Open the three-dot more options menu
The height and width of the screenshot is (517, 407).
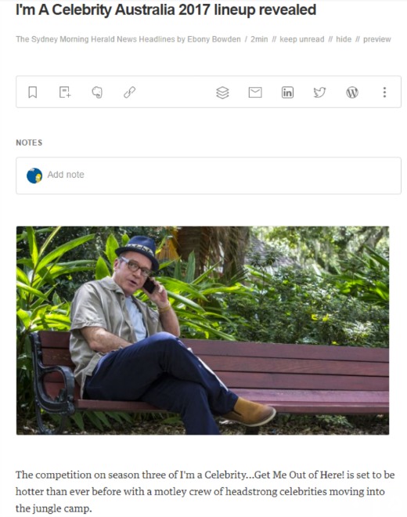(x=384, y=92)
